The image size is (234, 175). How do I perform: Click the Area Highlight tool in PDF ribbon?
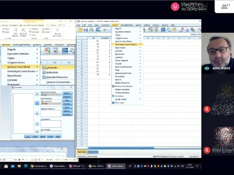[x=15, y=32]
